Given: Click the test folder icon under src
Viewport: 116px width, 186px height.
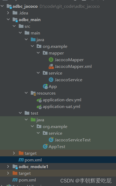Looking at the screenshot, I should 27,113.
